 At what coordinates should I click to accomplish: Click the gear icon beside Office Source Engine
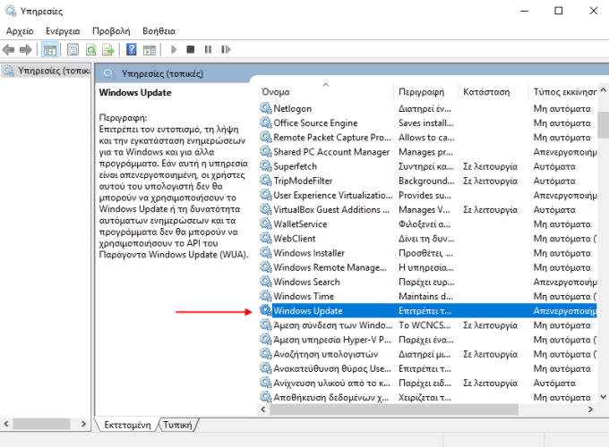tap(266, 122)
